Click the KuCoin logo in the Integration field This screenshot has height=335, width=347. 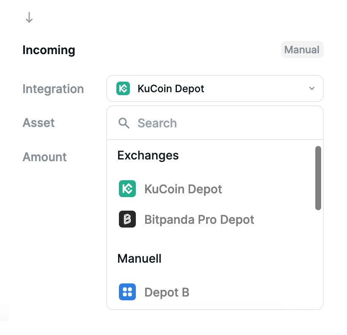(x=123, y=88)
